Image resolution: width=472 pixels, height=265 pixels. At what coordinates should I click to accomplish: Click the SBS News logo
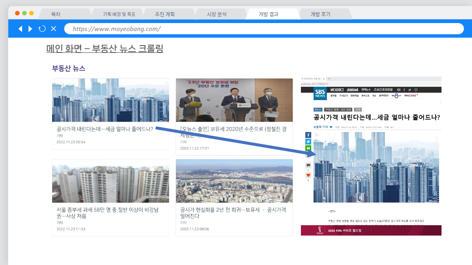pos(320,93)
